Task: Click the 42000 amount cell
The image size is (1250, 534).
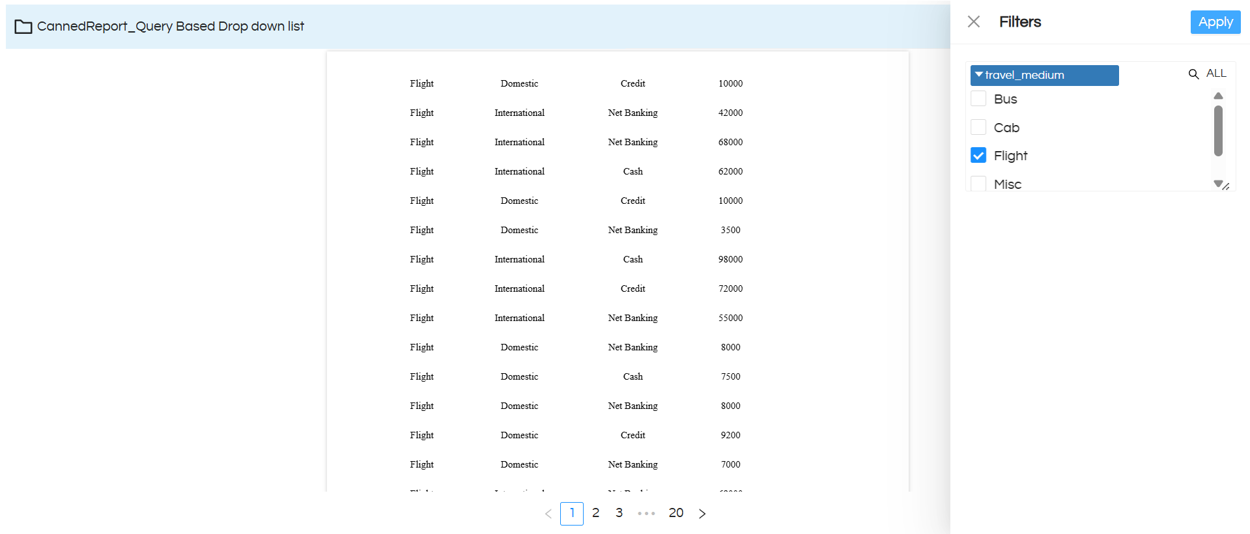Action: pyautogui.click(x=730, y=113)
